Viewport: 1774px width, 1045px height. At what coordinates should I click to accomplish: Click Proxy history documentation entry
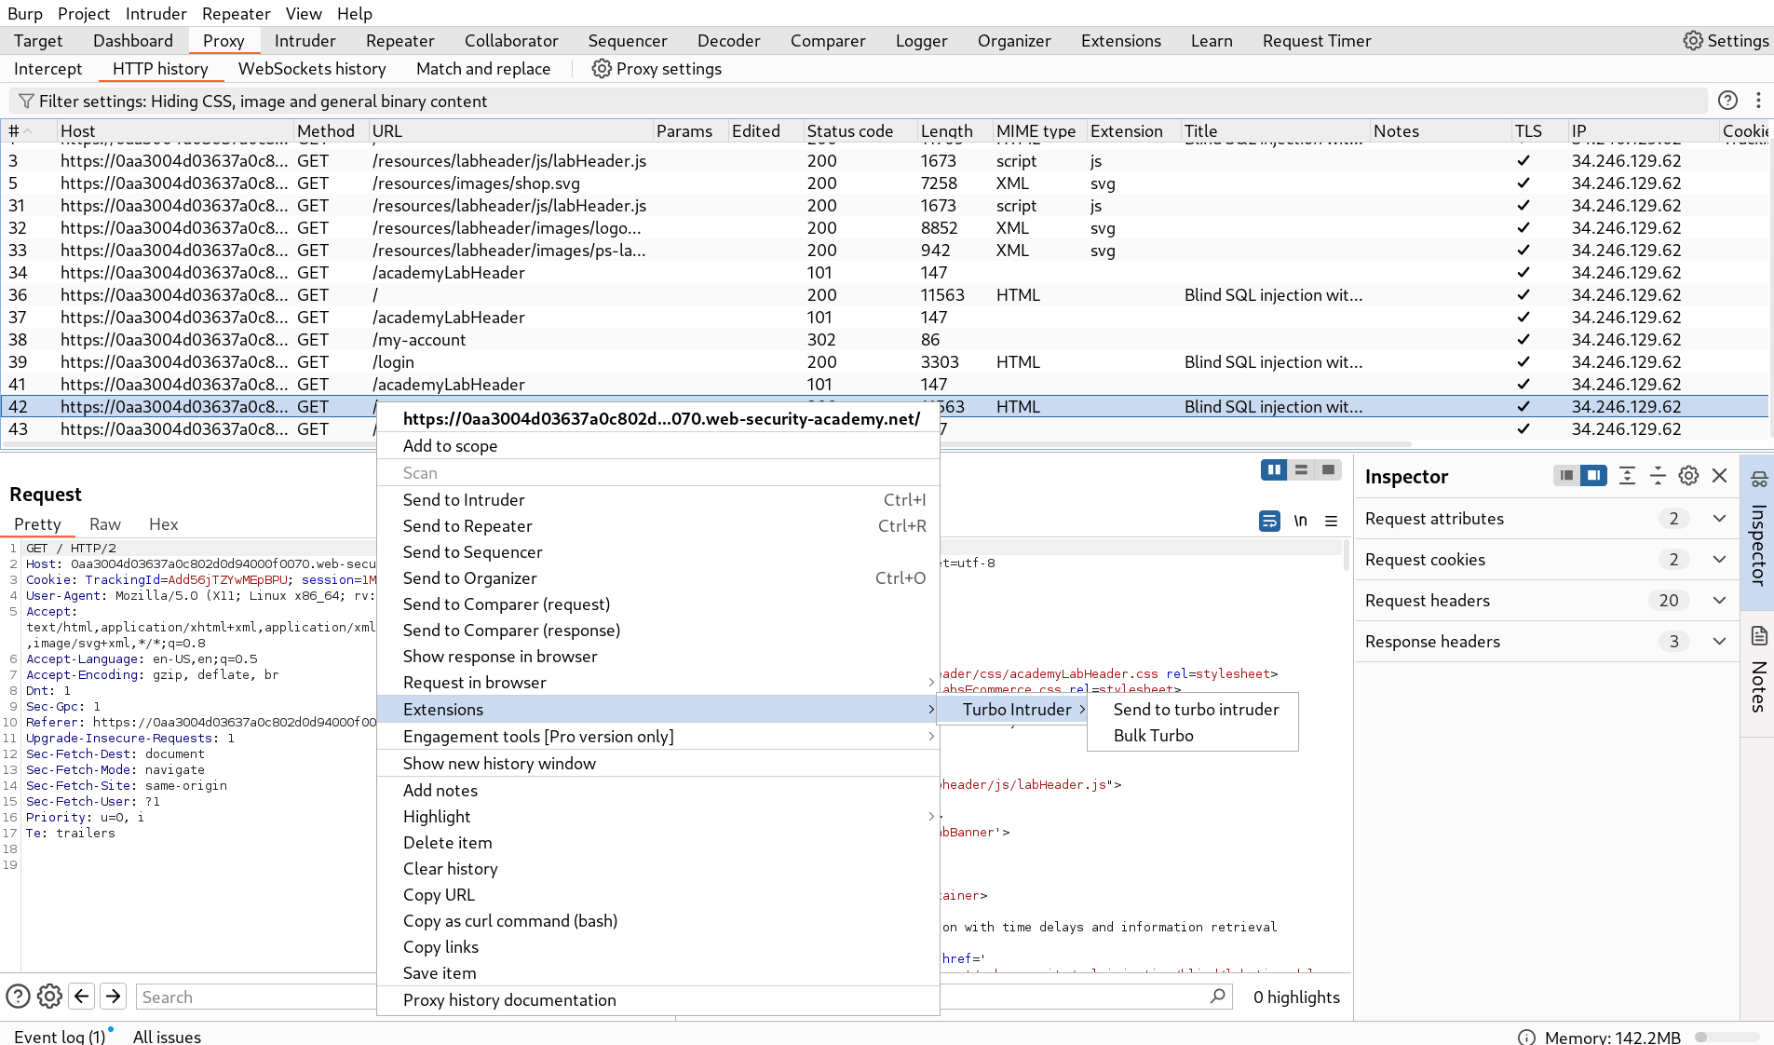(657, 1000)
